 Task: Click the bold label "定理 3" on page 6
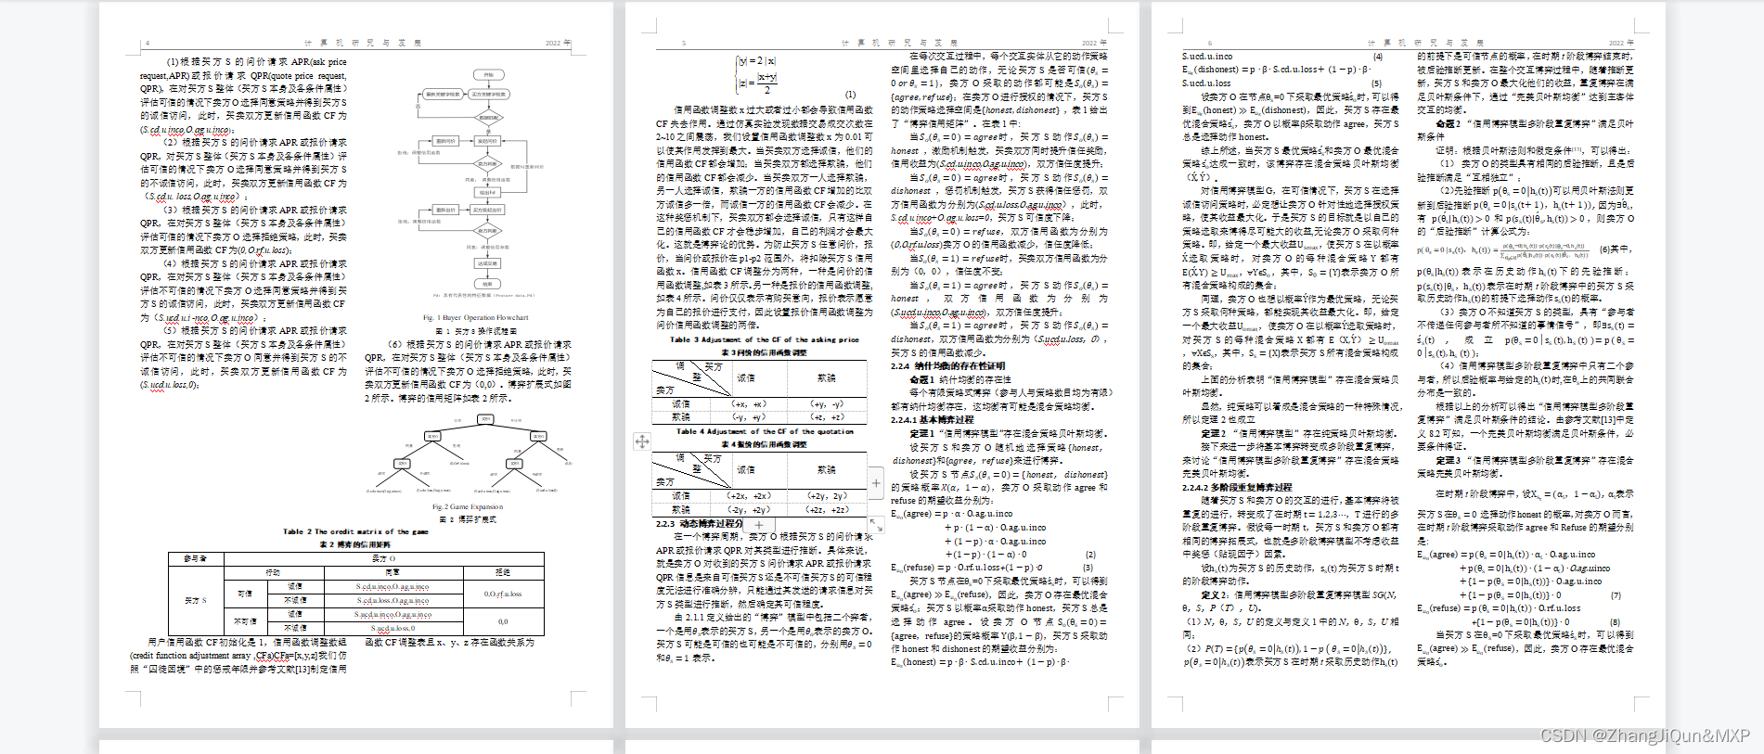pyautogui.click(x=1449, y=460)
